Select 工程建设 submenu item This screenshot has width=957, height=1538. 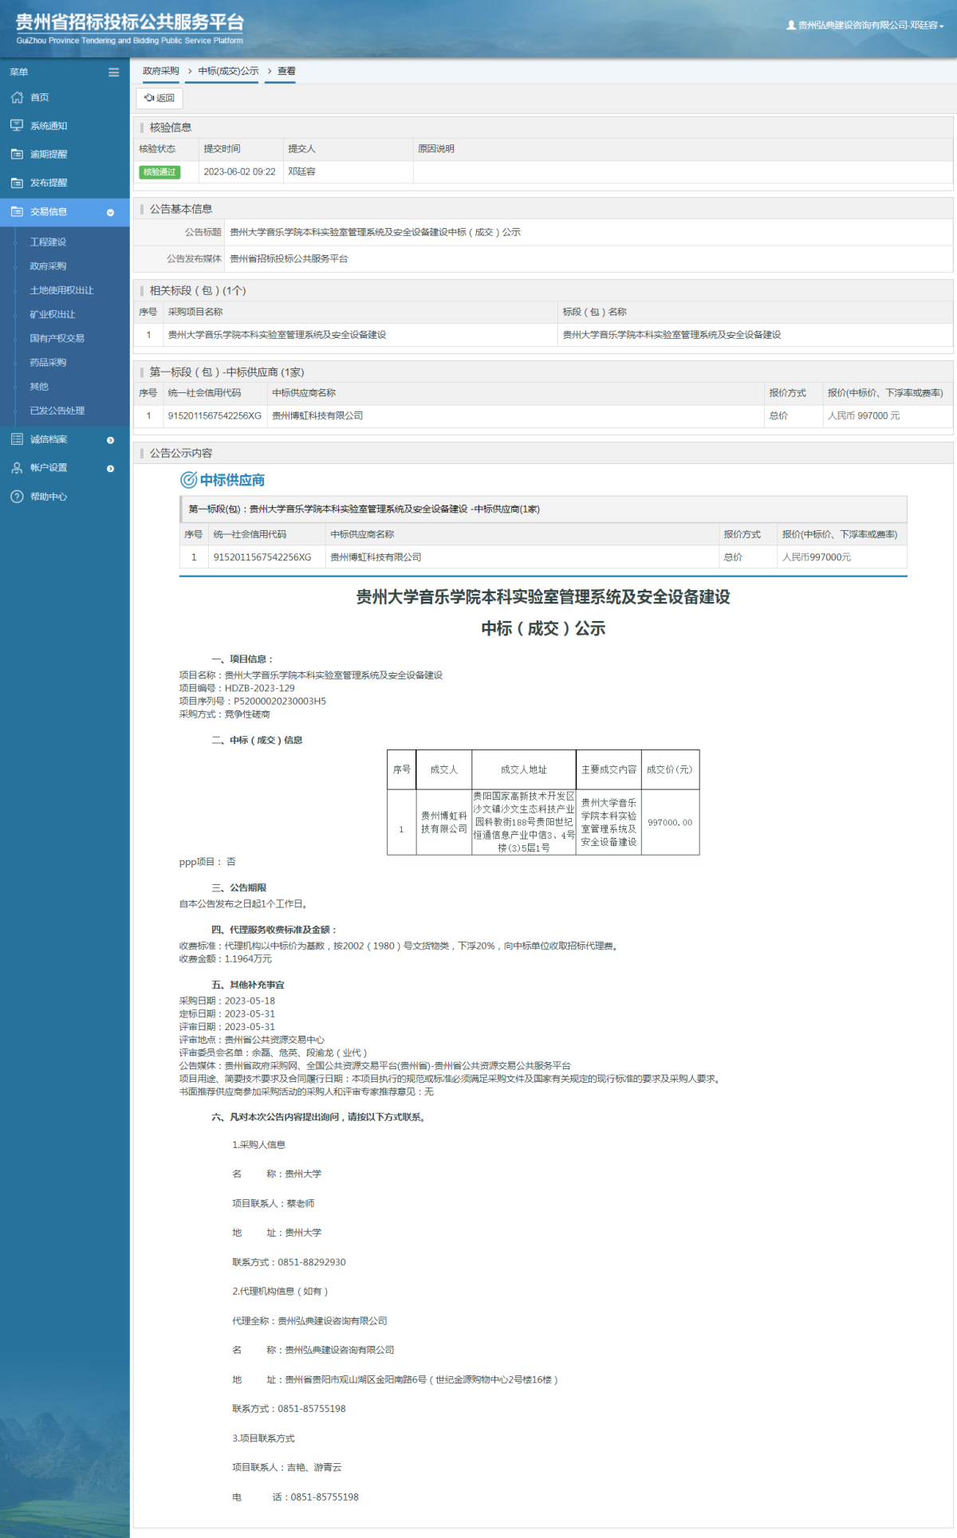coord(48,242)
